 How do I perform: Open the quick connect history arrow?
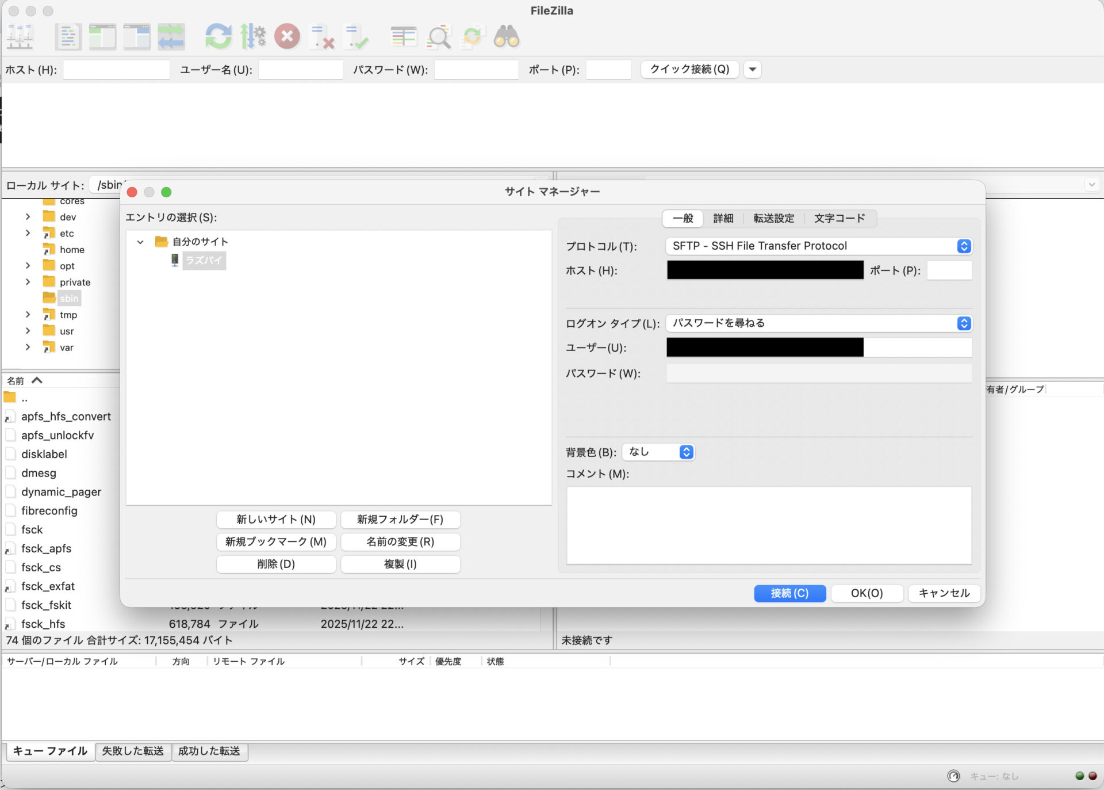(752, 70)
